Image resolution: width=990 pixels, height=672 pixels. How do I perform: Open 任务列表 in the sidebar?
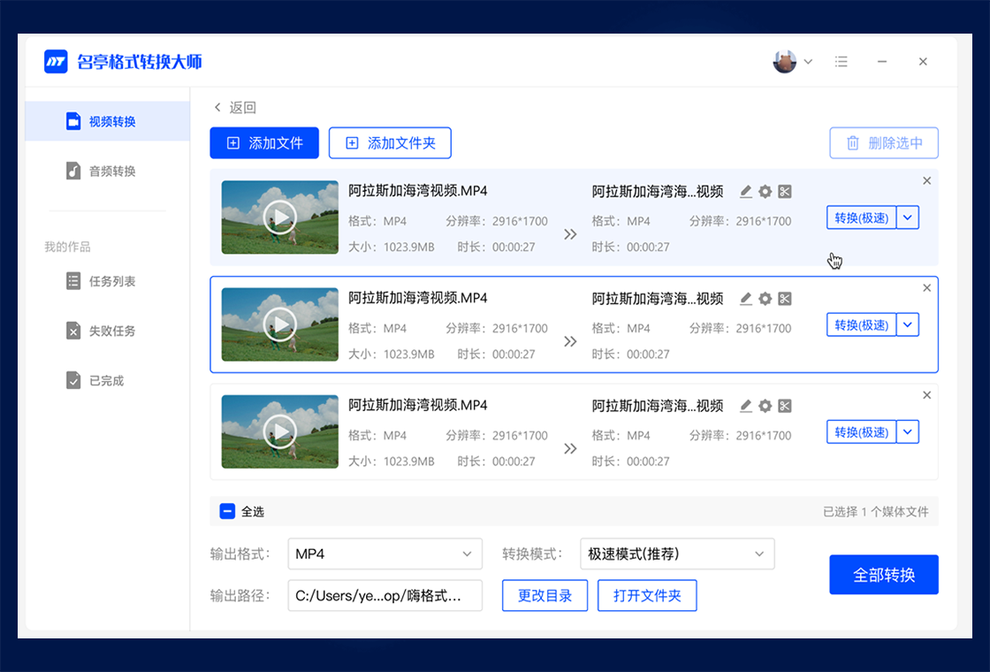[111, 281]
